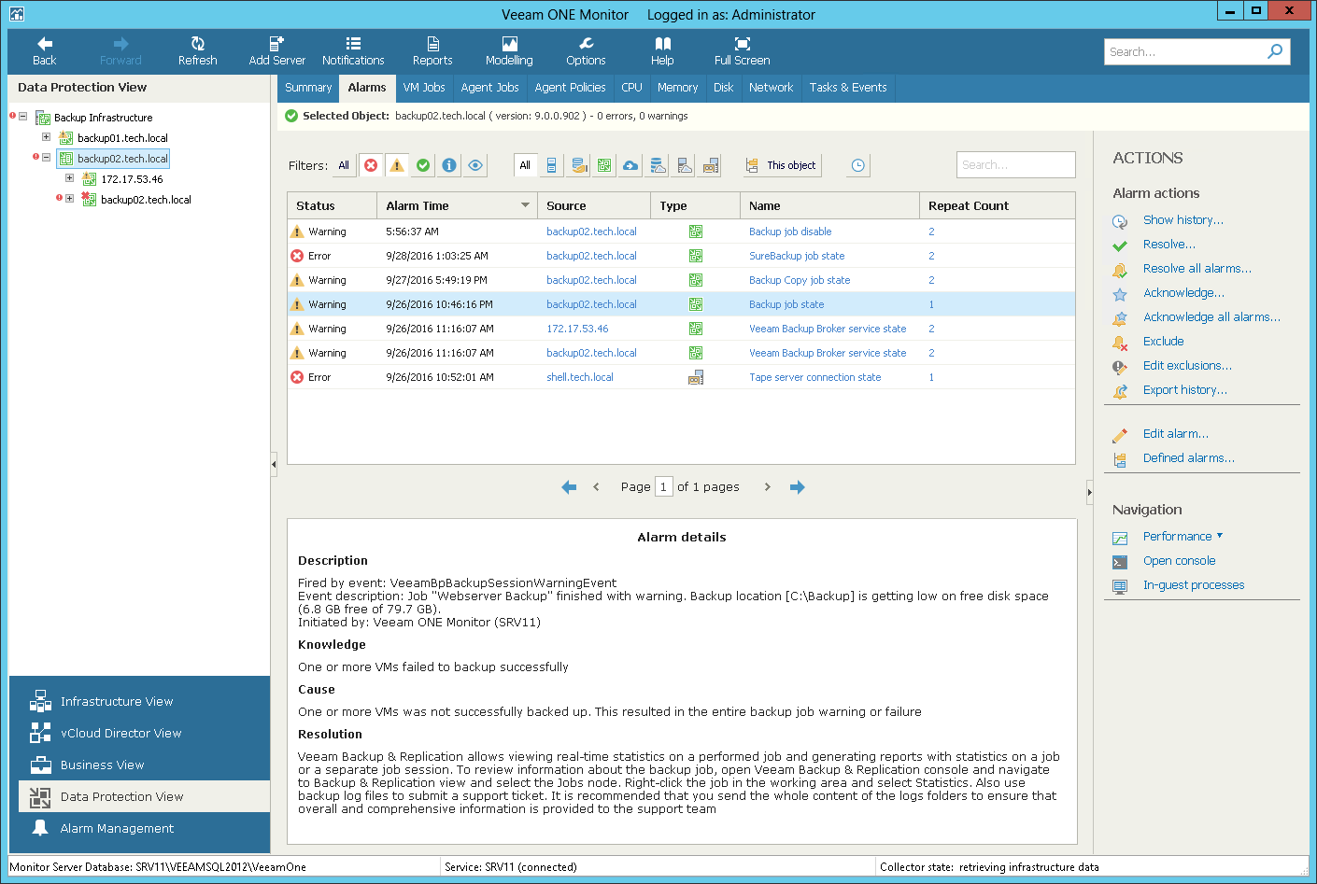Select the SureBackup job state alarm row
The width and height of the screenshot is (1317, 884).
point(681,256)
